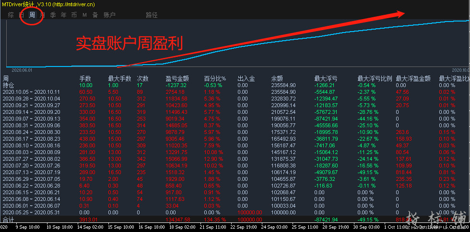Select the M tab
This screenshot has width=470, height=232.
point(84,15)
